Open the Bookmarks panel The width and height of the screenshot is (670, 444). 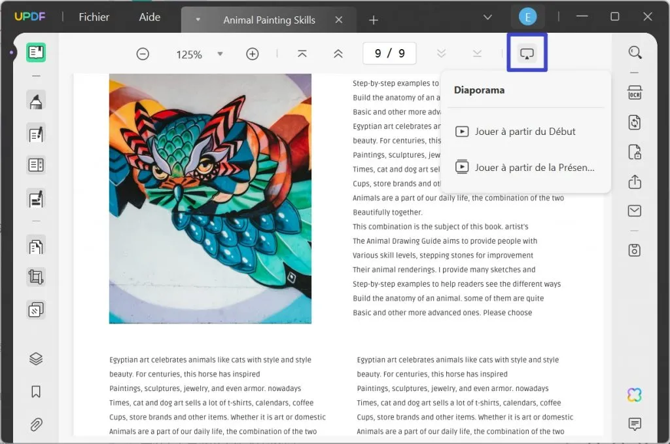(x=35, y=392)
